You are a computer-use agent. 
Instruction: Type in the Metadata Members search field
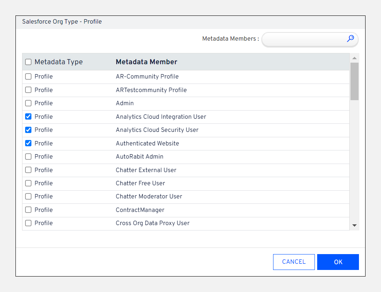click(304, 39)
